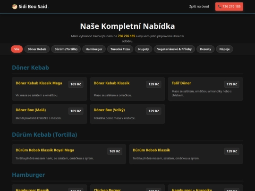255x191 pixels.
Task: Show the Hamburger category
Action: click(94, 49)
